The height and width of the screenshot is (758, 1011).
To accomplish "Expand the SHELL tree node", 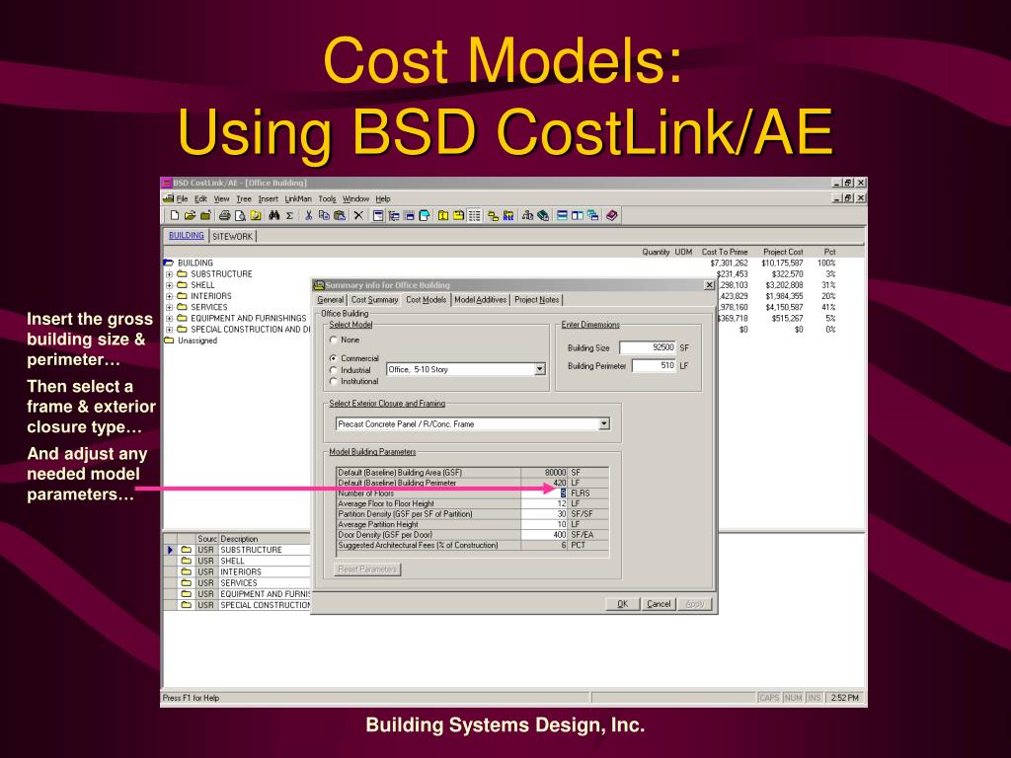I will (169, 285).
